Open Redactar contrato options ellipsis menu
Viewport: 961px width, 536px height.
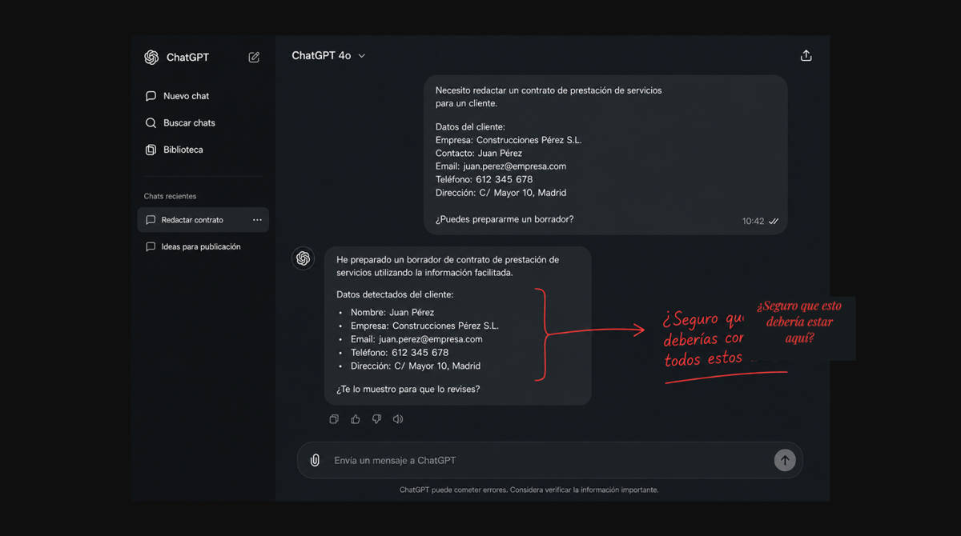(x=257, y=220)
